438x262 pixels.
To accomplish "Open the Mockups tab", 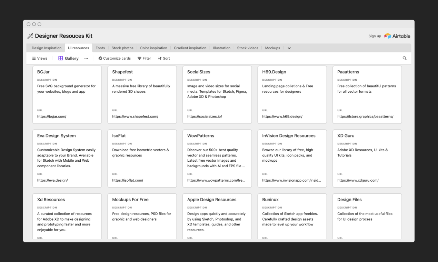I will 272,48.
